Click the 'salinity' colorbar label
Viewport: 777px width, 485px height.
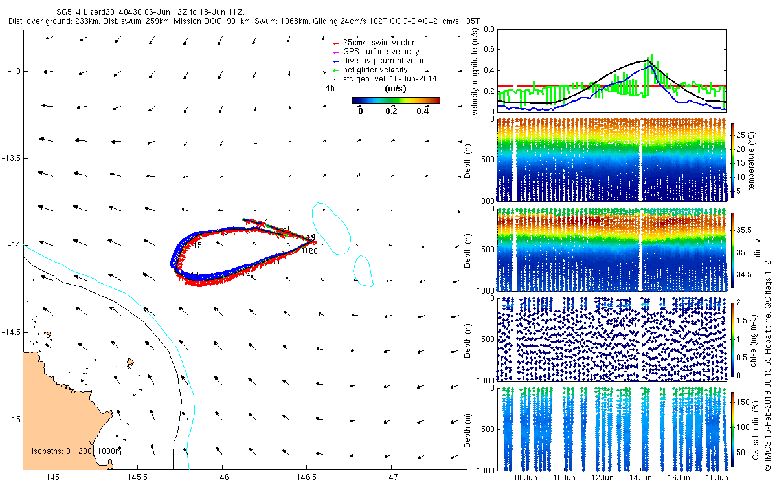pyautogui.click(x=757, y=251)
